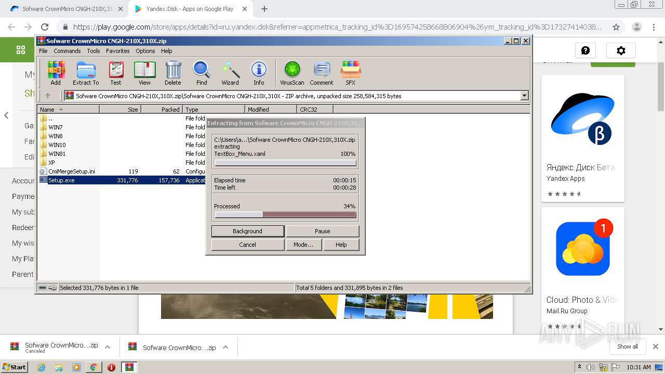
Task: Click the Delete trash icon
Action: [173, 73]
